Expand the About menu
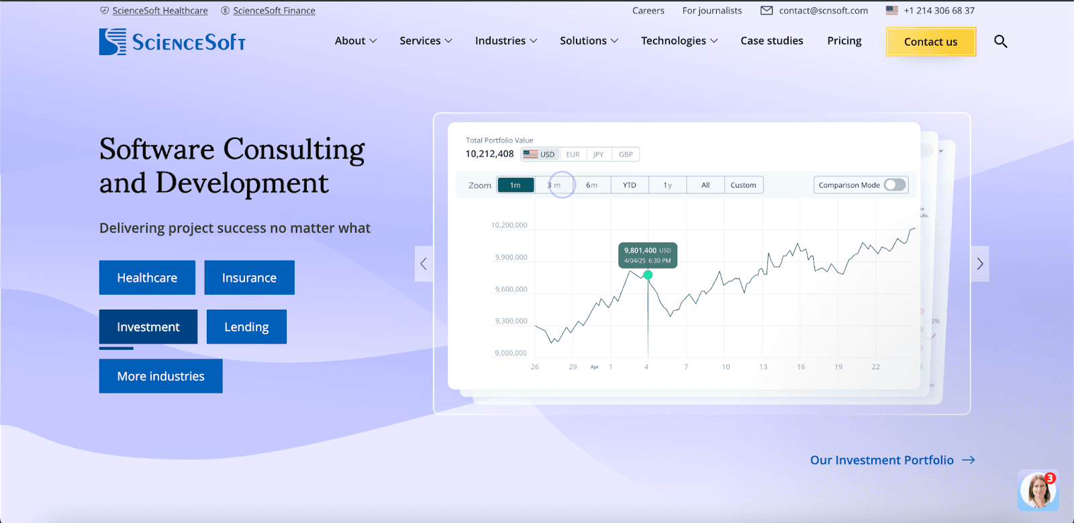Screen dimensions: 1074x523 [x=356, y=41]
